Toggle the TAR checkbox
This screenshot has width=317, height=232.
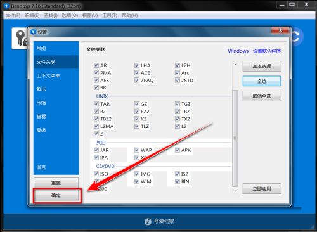tap(96, 104)
